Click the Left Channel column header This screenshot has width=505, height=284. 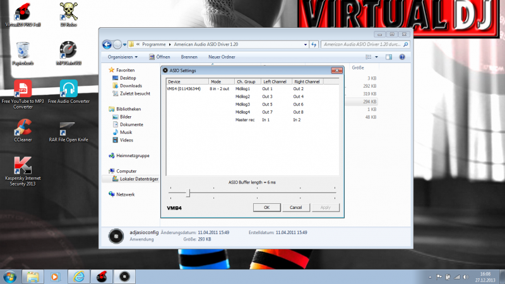(x=276, y=81)
